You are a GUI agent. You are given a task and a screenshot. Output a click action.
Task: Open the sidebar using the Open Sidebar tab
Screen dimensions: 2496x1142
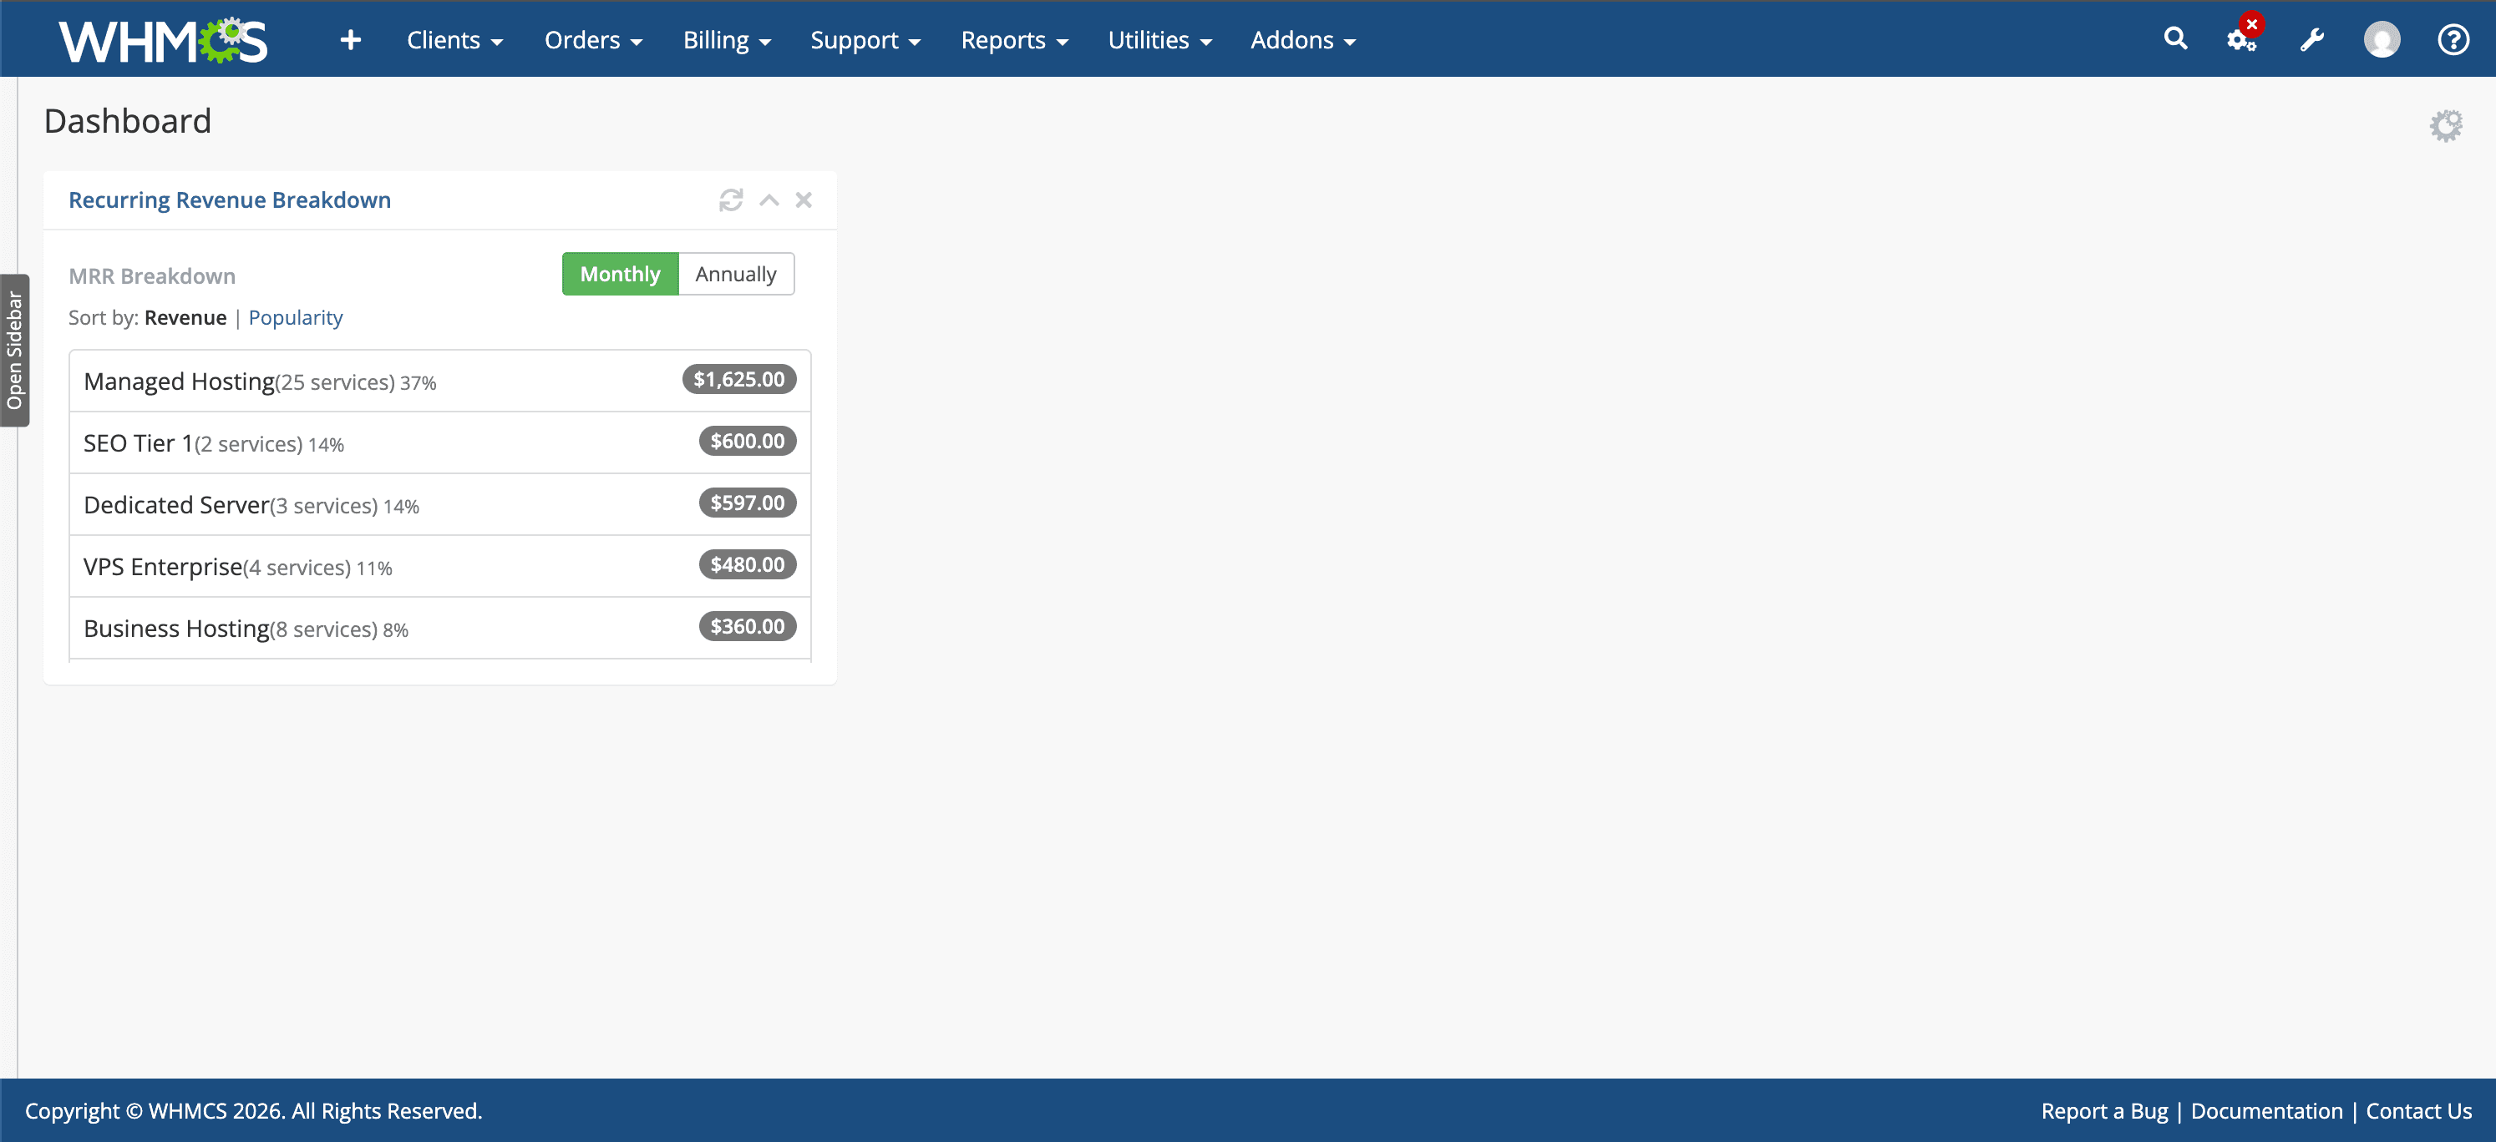(x=16, y=351)
